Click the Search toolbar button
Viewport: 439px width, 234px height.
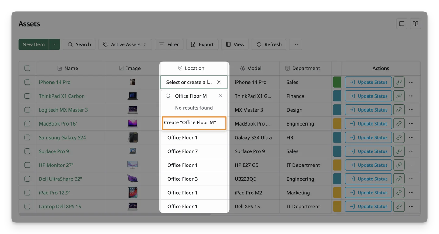79,44
